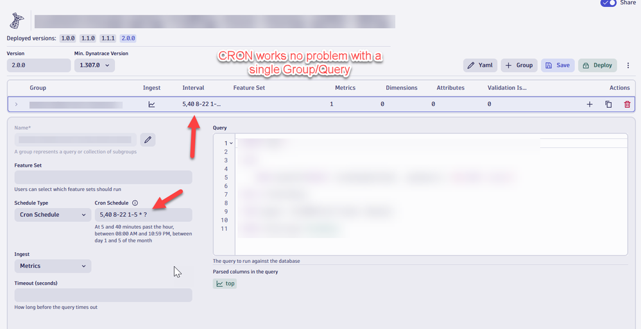
Task: Open the Schedule Type dropdown
Action: (x=53, y=215)
